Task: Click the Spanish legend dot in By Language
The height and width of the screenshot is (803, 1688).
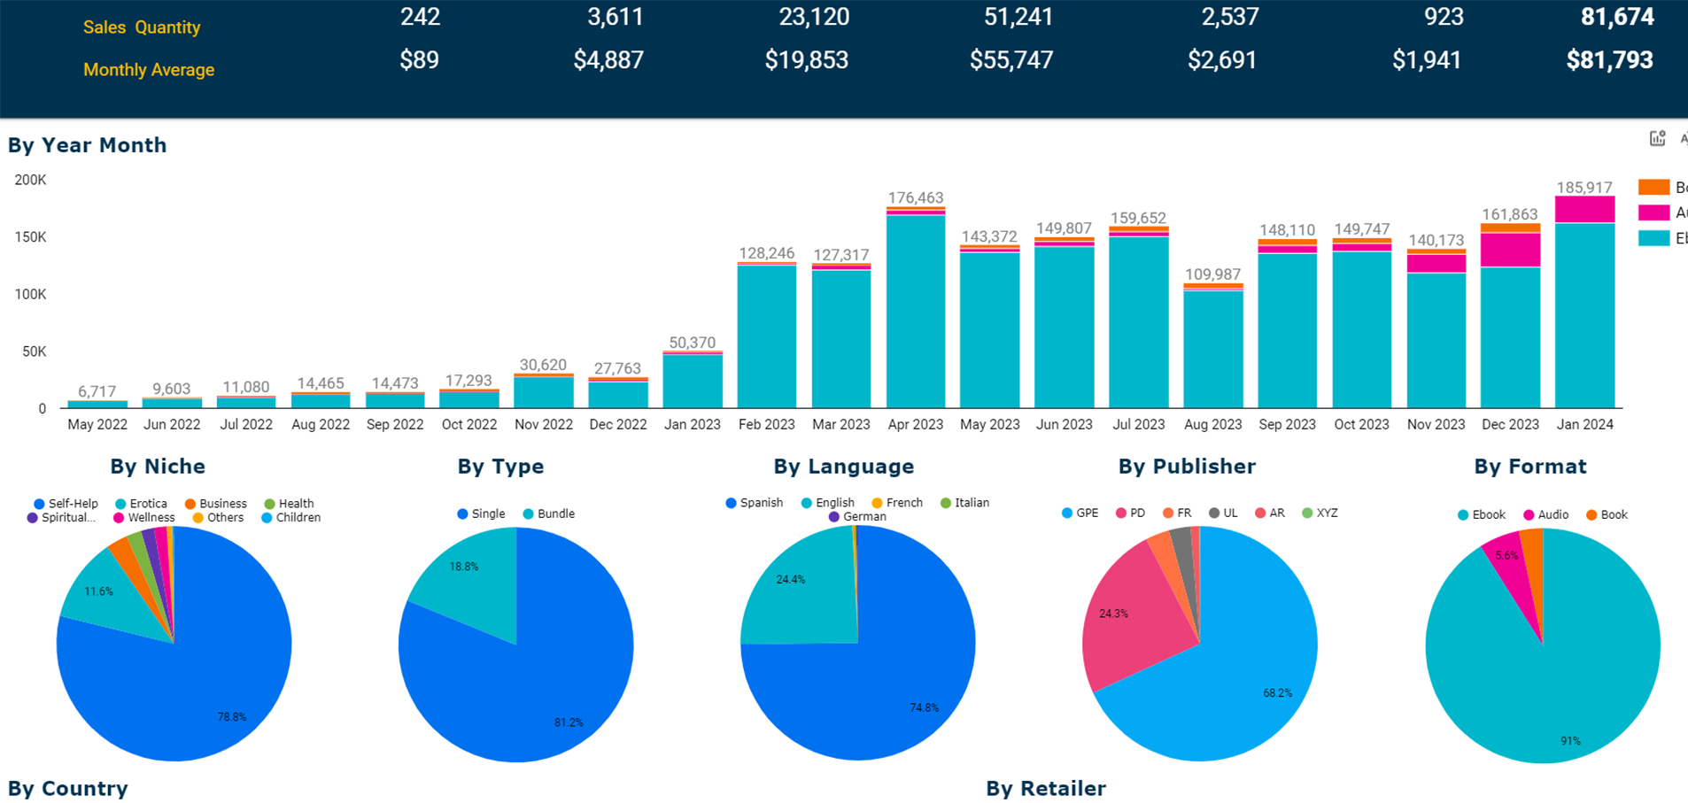Action: [731, 502]
